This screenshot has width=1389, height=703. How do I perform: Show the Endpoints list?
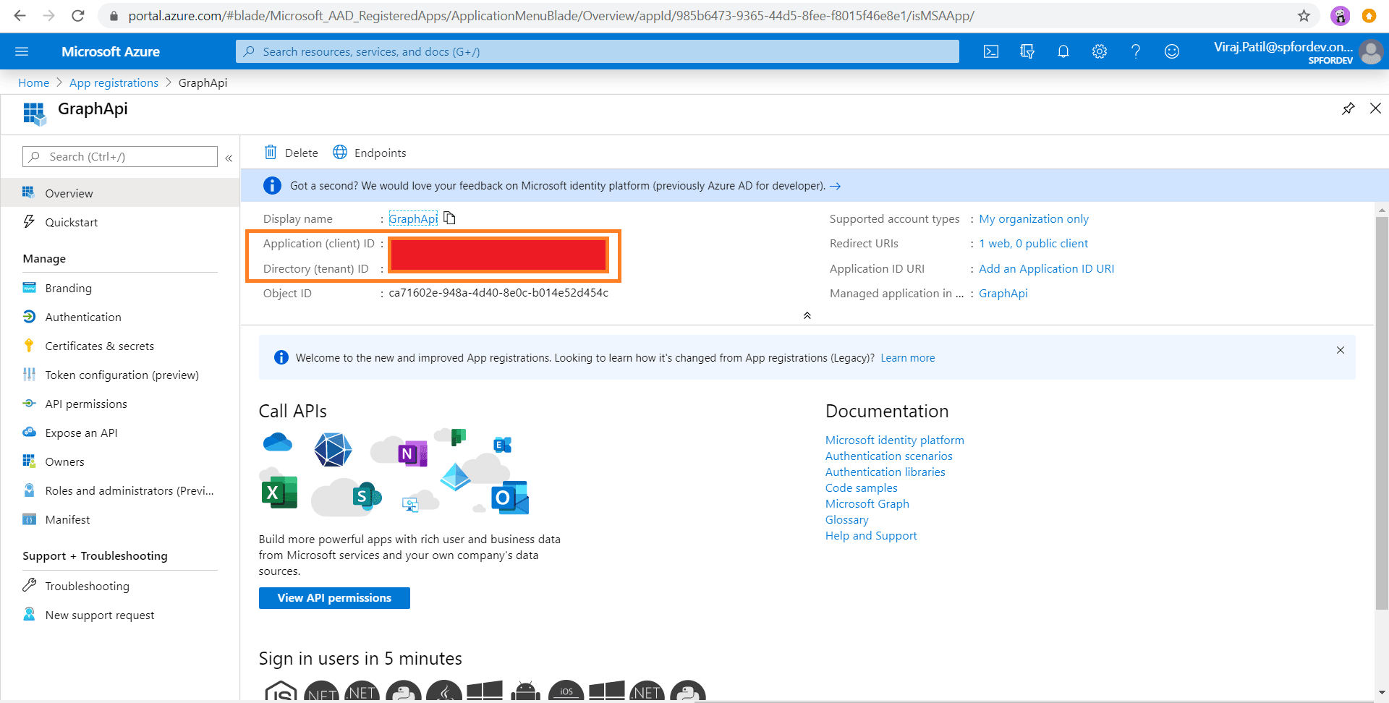pos(370,153)
